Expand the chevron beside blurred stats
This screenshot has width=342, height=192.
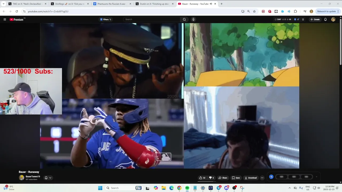coord(317,177)
